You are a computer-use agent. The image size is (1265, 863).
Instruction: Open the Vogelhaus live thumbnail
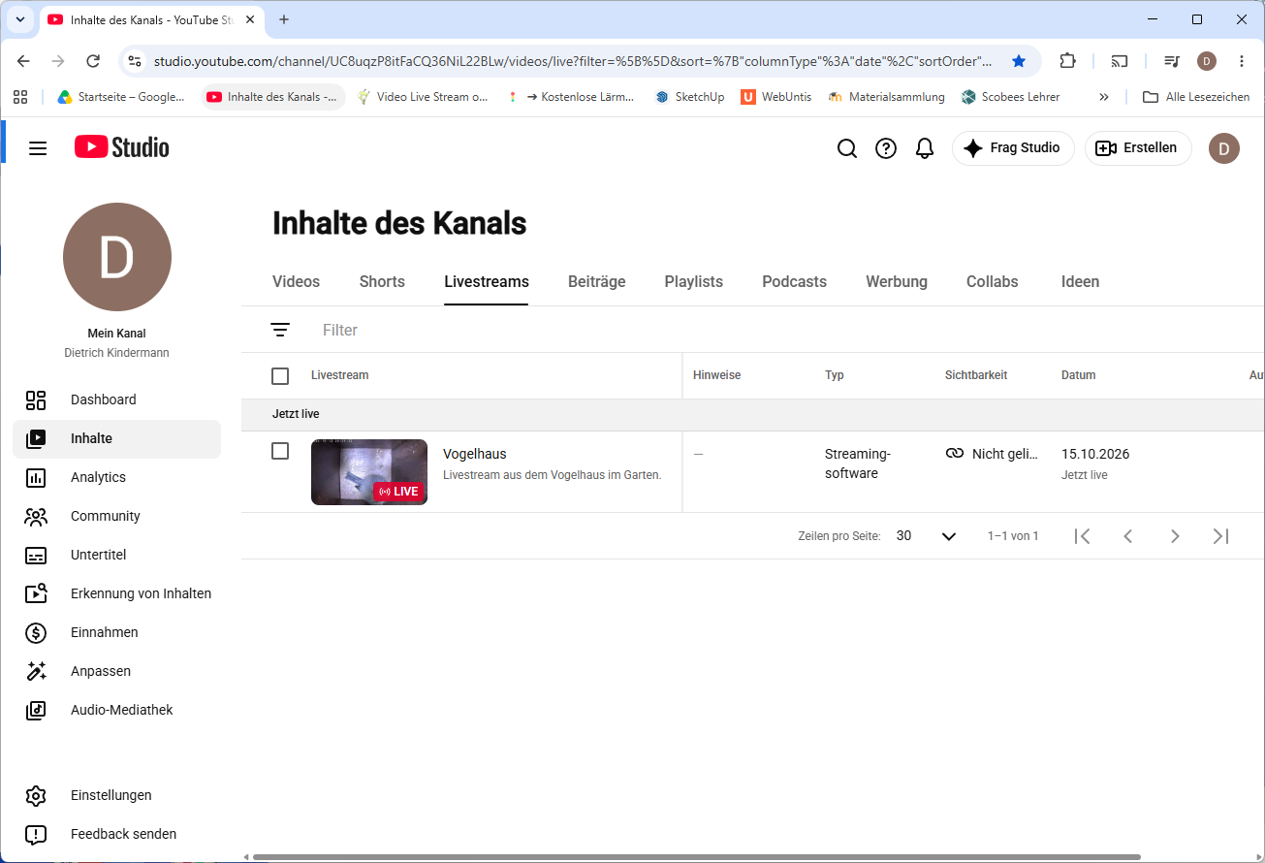369,472
